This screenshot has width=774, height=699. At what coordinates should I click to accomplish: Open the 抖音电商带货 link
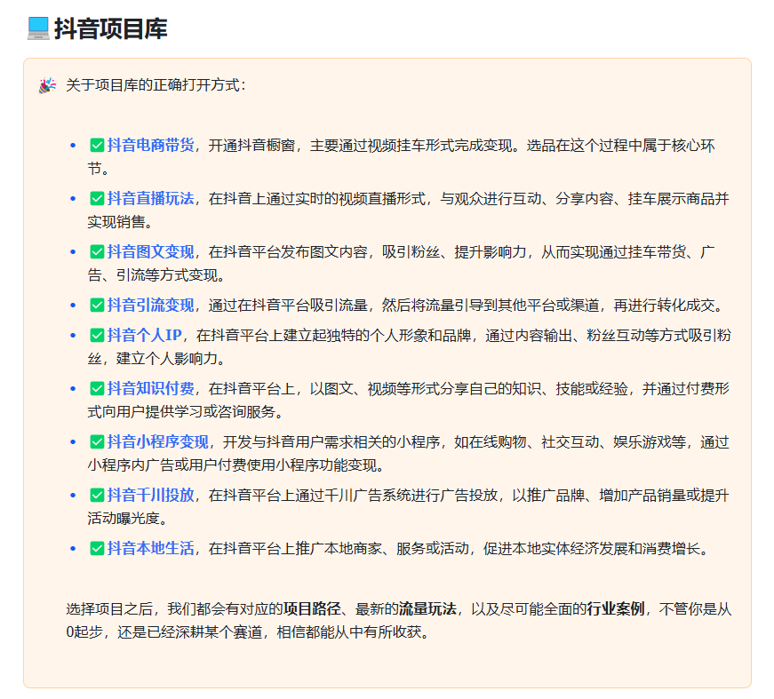click(150, 145)
